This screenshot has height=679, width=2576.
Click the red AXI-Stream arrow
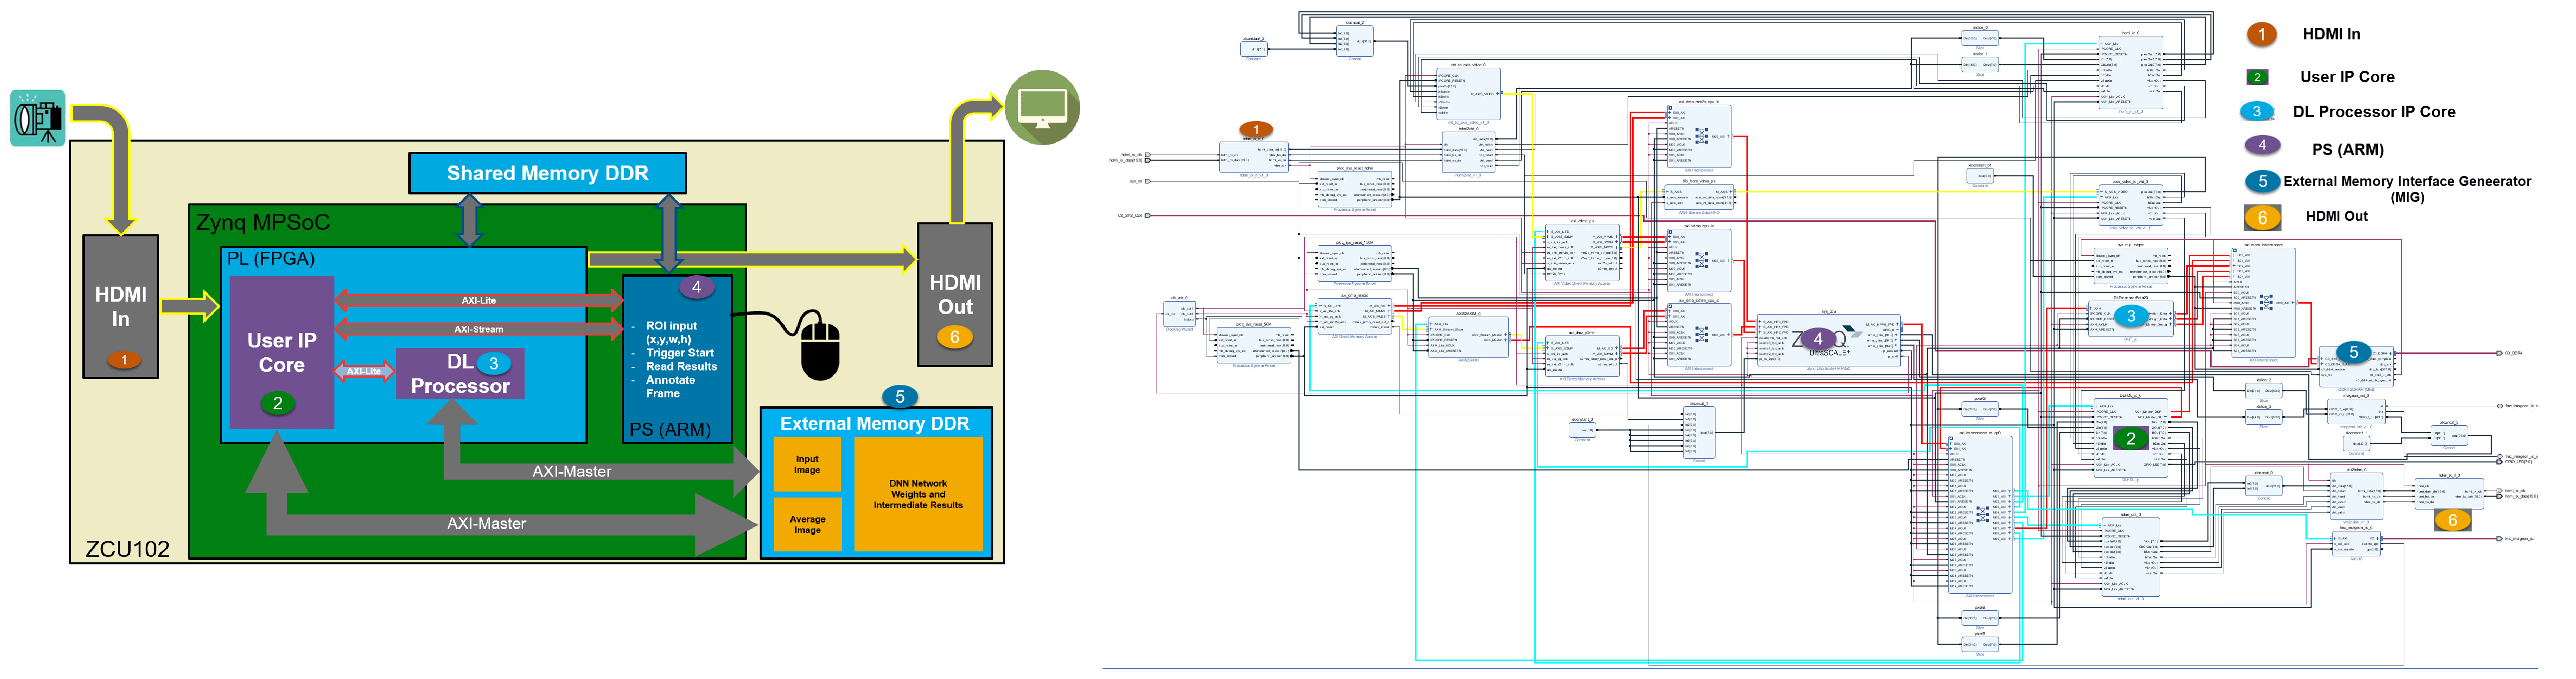478,329
